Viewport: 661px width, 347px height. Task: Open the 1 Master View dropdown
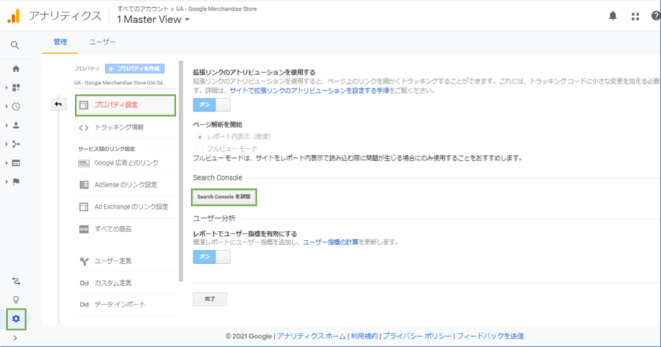point(153,19)
